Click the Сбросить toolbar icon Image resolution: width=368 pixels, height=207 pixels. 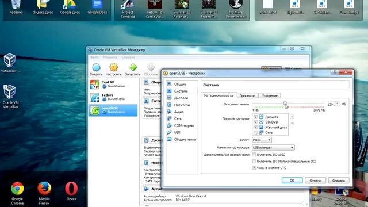(151, 70)
